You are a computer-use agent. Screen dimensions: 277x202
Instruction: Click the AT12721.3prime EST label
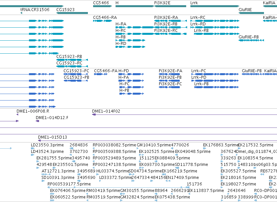58,171
